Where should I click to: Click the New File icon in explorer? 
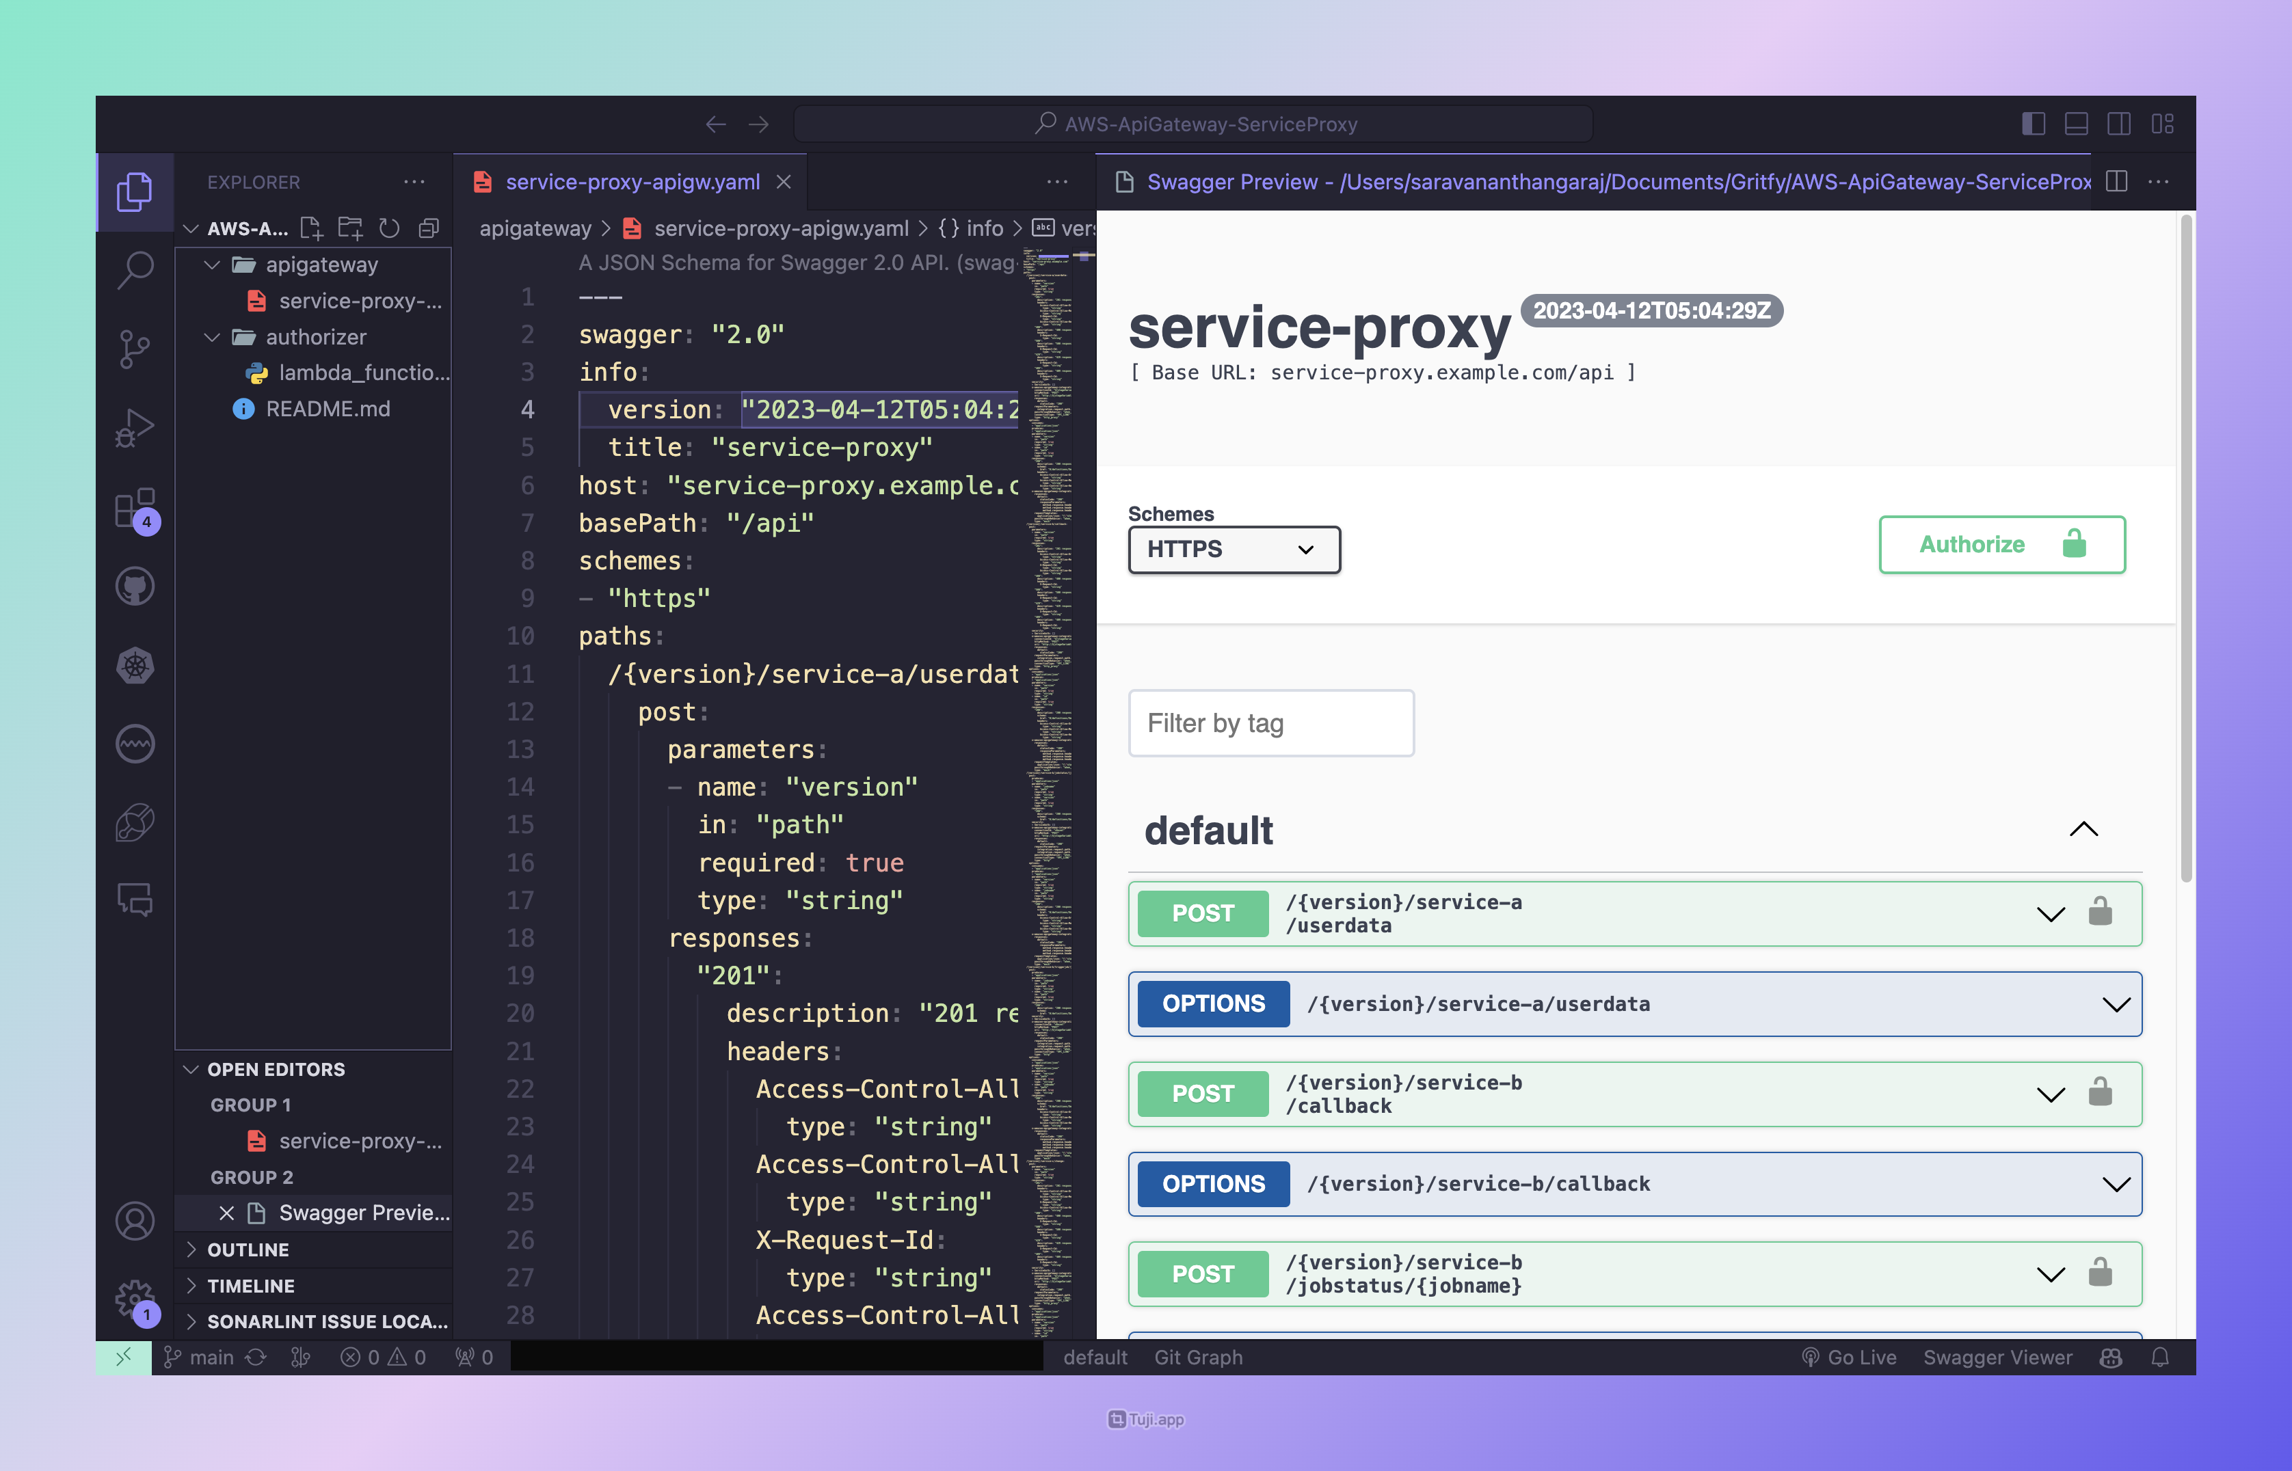point(312,228)
